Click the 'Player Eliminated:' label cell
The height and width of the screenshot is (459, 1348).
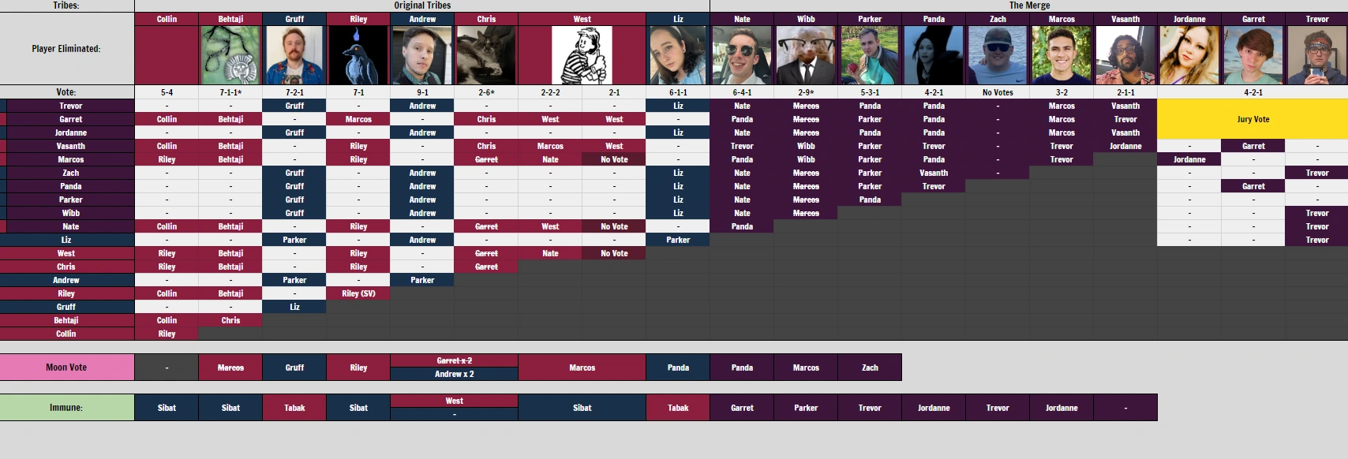pyautogui.click(x=67, y=49)
